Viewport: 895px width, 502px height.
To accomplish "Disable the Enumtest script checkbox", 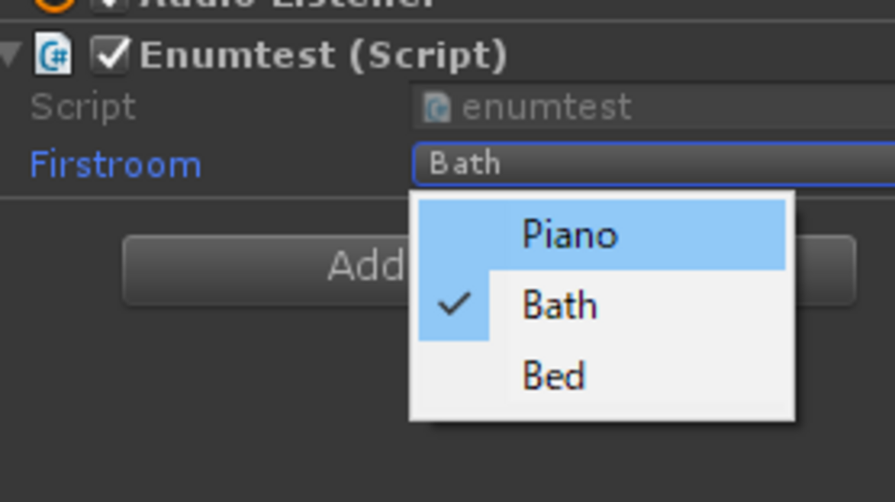I will [x=110, y=54].
